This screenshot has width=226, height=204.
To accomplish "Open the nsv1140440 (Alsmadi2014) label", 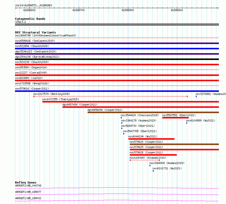I will pos(148,158).
